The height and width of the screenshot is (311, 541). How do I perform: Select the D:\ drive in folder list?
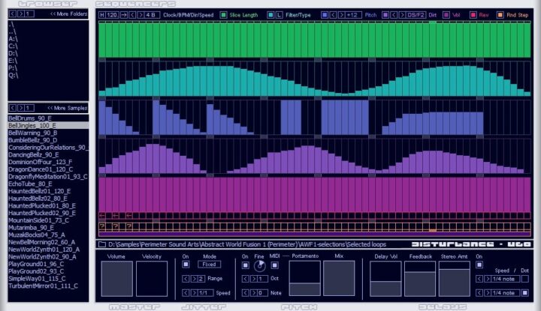tap(11, 52)
